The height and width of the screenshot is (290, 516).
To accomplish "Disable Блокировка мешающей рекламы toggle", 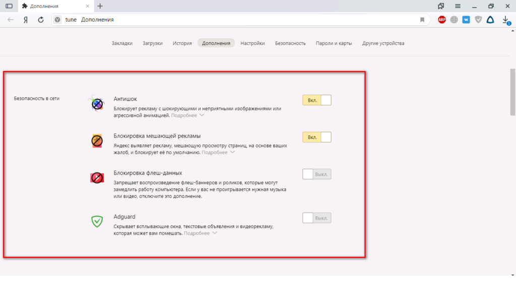I will coord(317,137).
